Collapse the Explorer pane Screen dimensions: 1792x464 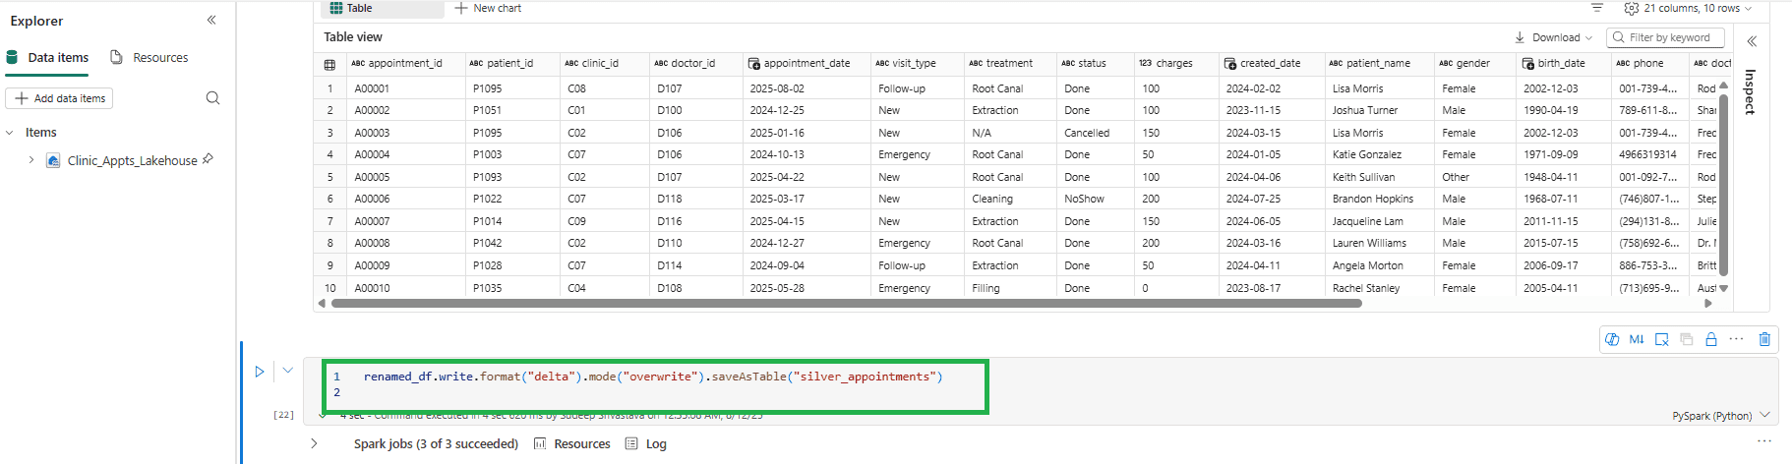211,21
